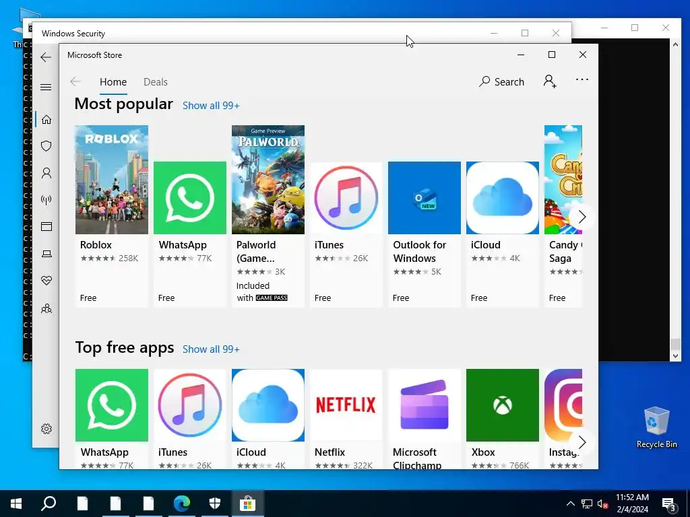Open iCloud in Most popular row
This screenshot has height=517, width=690.
(503, 234)
